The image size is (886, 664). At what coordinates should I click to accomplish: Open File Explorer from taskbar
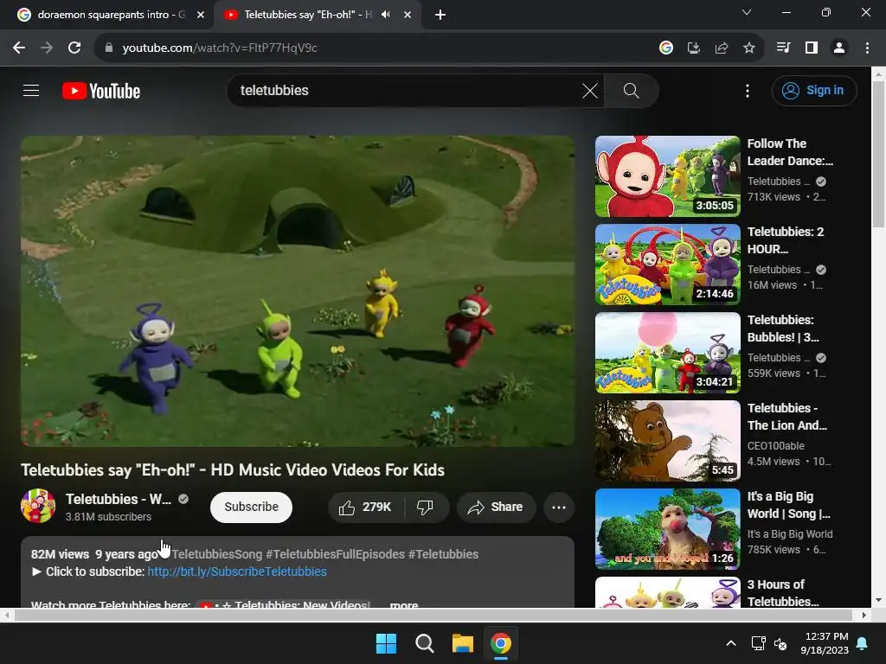click(x=462, y=643)
